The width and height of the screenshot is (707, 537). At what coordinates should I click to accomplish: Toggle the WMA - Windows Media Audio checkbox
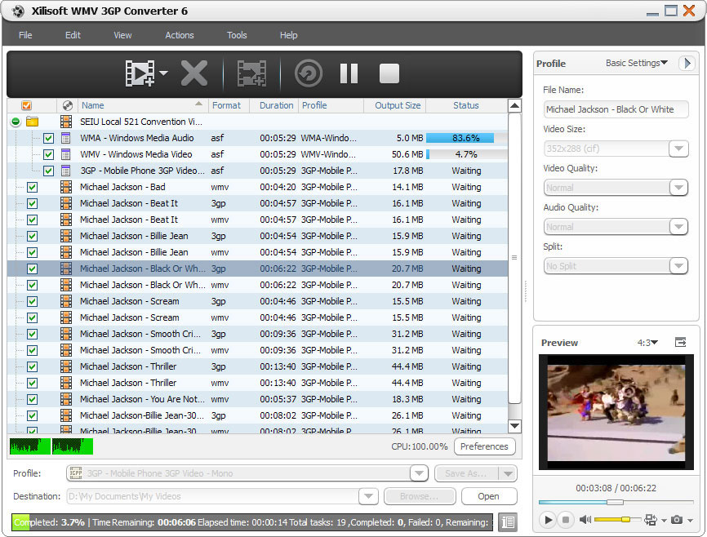click(x=48, y=138)
